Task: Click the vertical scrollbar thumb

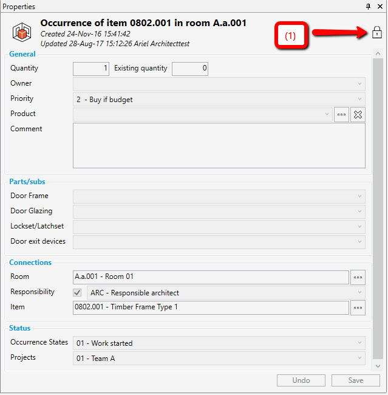Action: point(378,208)
